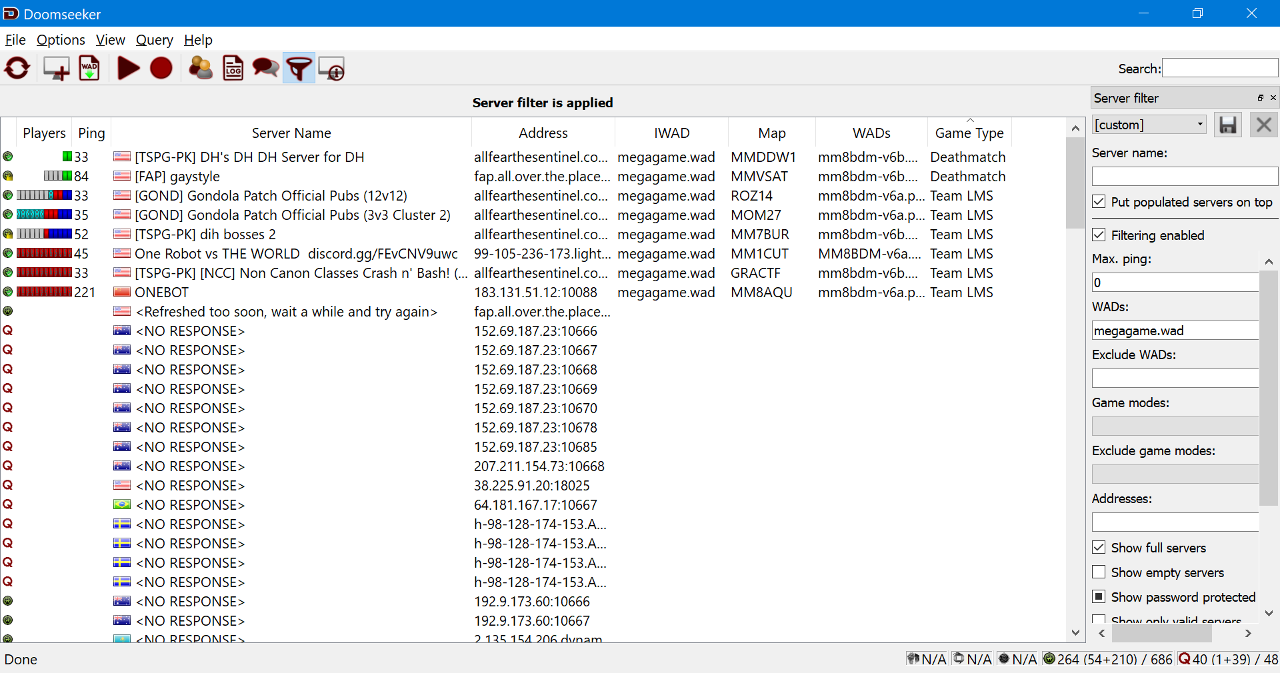The width and height of the screenshot is (1280, 673).
Task: Click the filter panel vertical scrollbar thumb
Action: (x=1269, y=388)
